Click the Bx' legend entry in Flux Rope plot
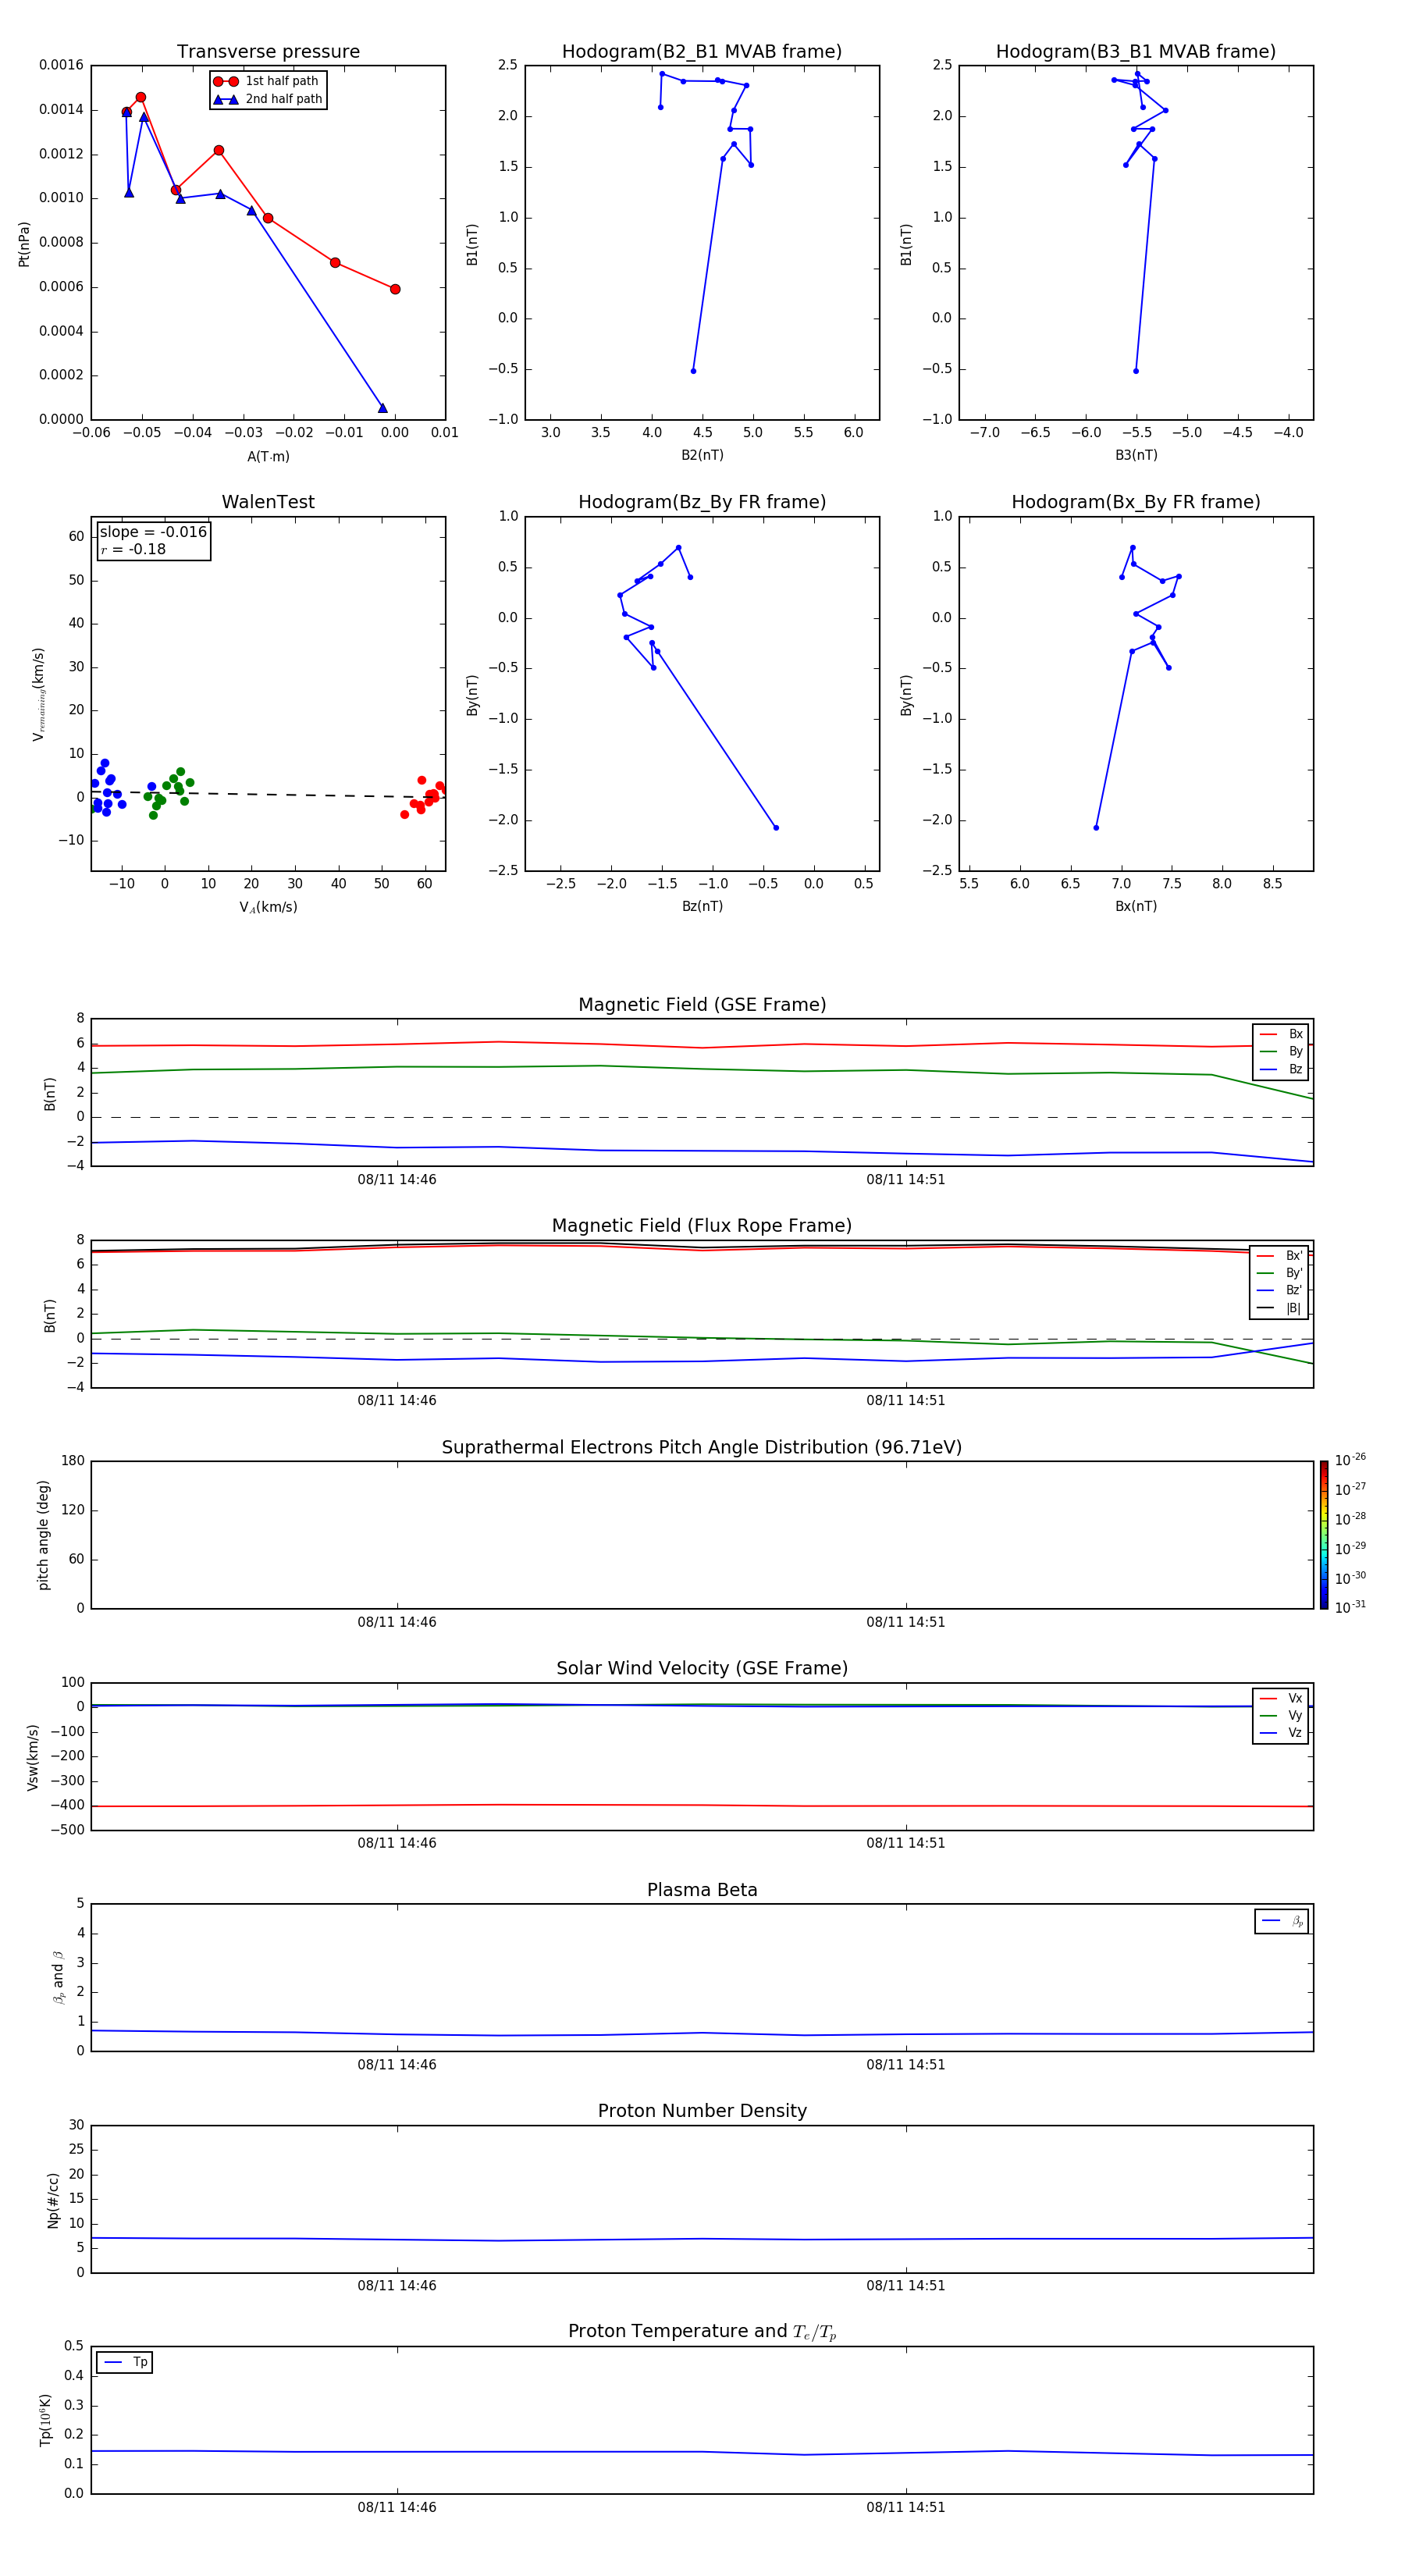This screenshot has width=1405, height=2576. coord(1279,1256)
